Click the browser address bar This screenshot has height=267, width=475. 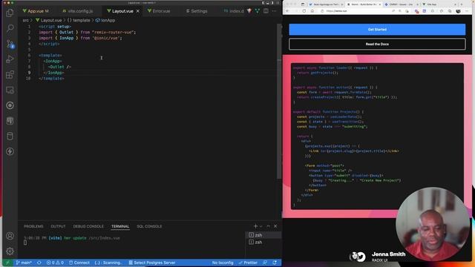click(355, 11)
